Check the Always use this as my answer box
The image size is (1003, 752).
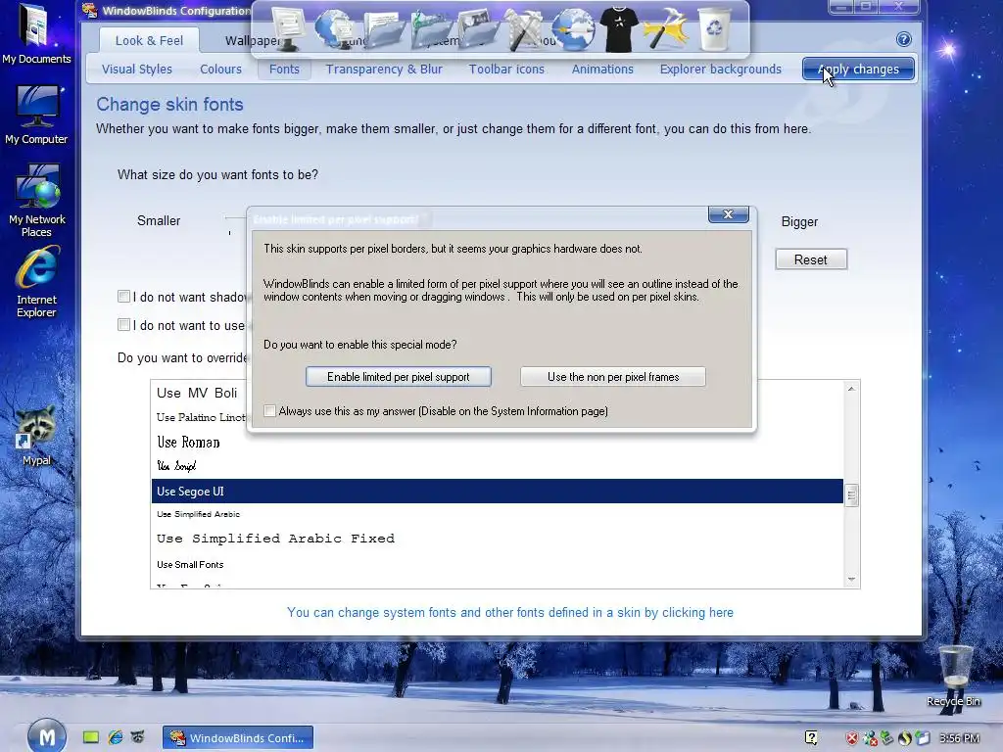(270, 411)
